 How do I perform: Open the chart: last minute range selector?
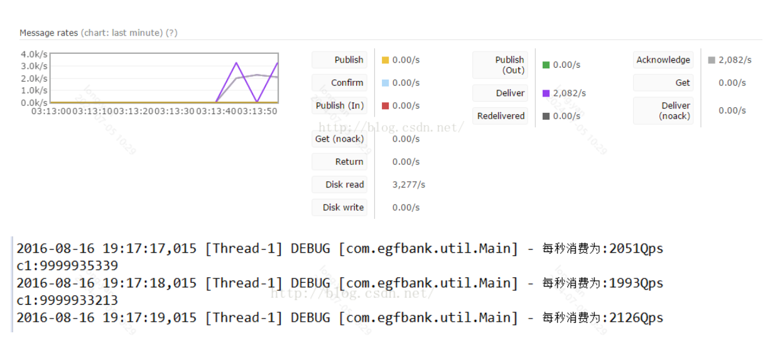[122, 33]
